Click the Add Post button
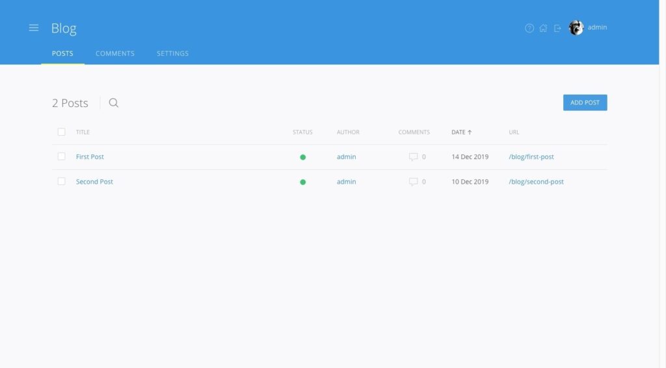Screen dimensions: 666x368 click(585, 103)
